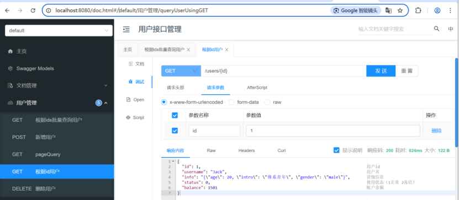Click the page vertical scrollbar

457,102
